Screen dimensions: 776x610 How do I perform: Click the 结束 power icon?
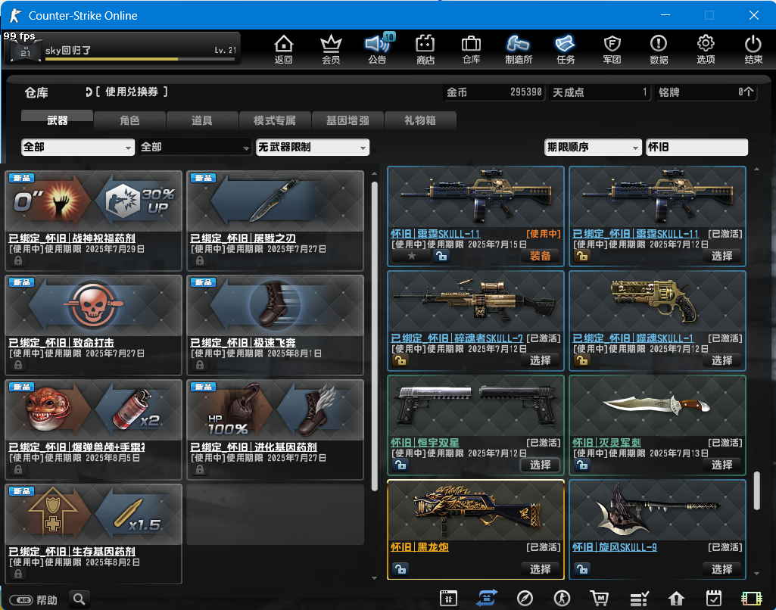click(753, 49)
